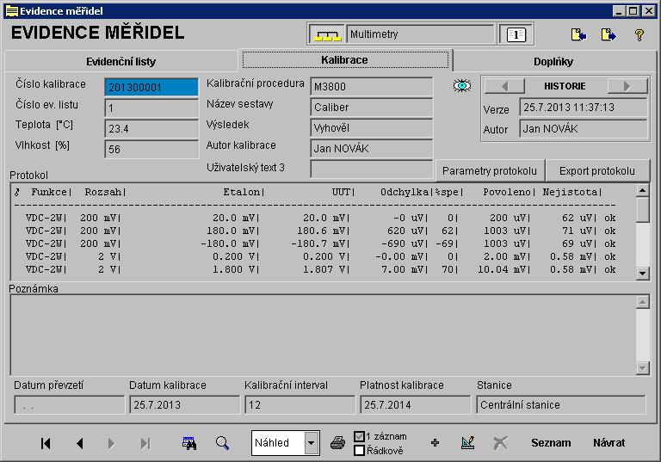Open help with the question mark icon
The width and height of the screenshot is (661, 462).
639,34
